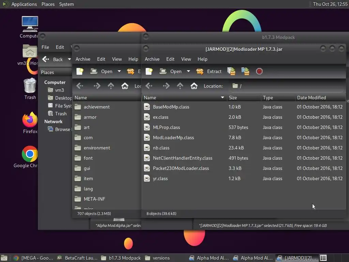Click the BaseModMp.class Java file icon

tap(147, 107)
